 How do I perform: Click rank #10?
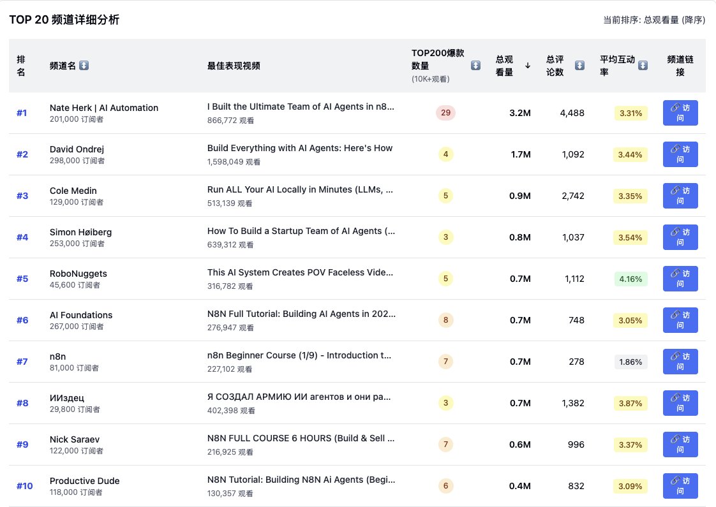click(25, 486)
